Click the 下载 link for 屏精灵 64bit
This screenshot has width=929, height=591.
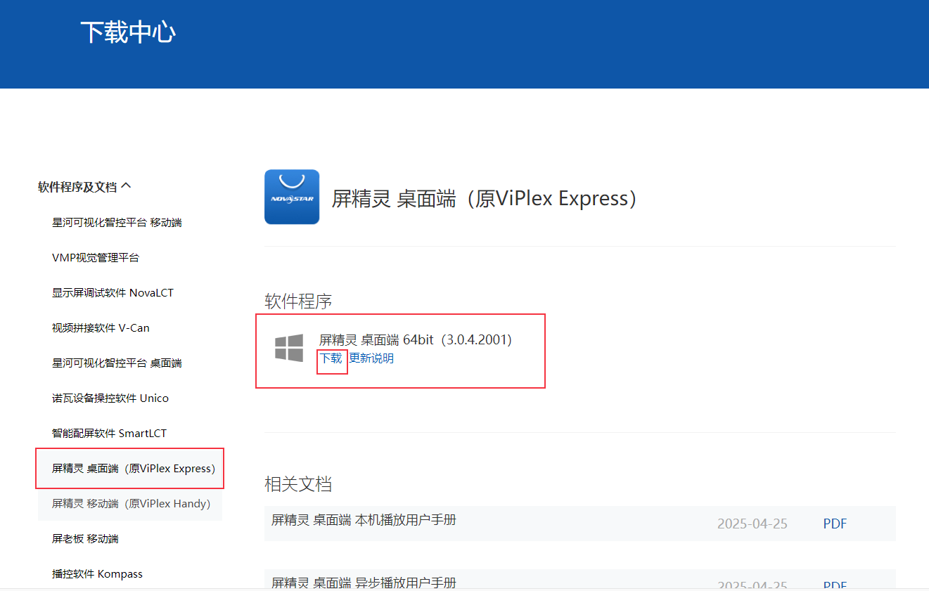[331, 358]
